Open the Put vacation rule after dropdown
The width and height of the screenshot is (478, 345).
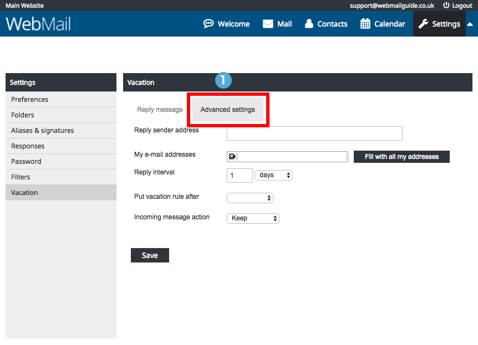250,198
